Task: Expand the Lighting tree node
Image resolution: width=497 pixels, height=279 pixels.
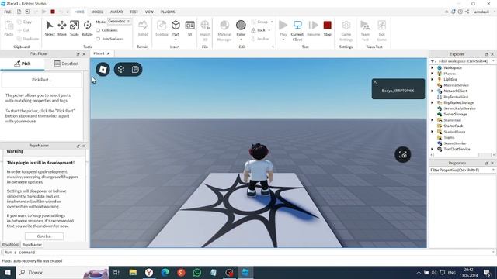Action: pos(432,79)
